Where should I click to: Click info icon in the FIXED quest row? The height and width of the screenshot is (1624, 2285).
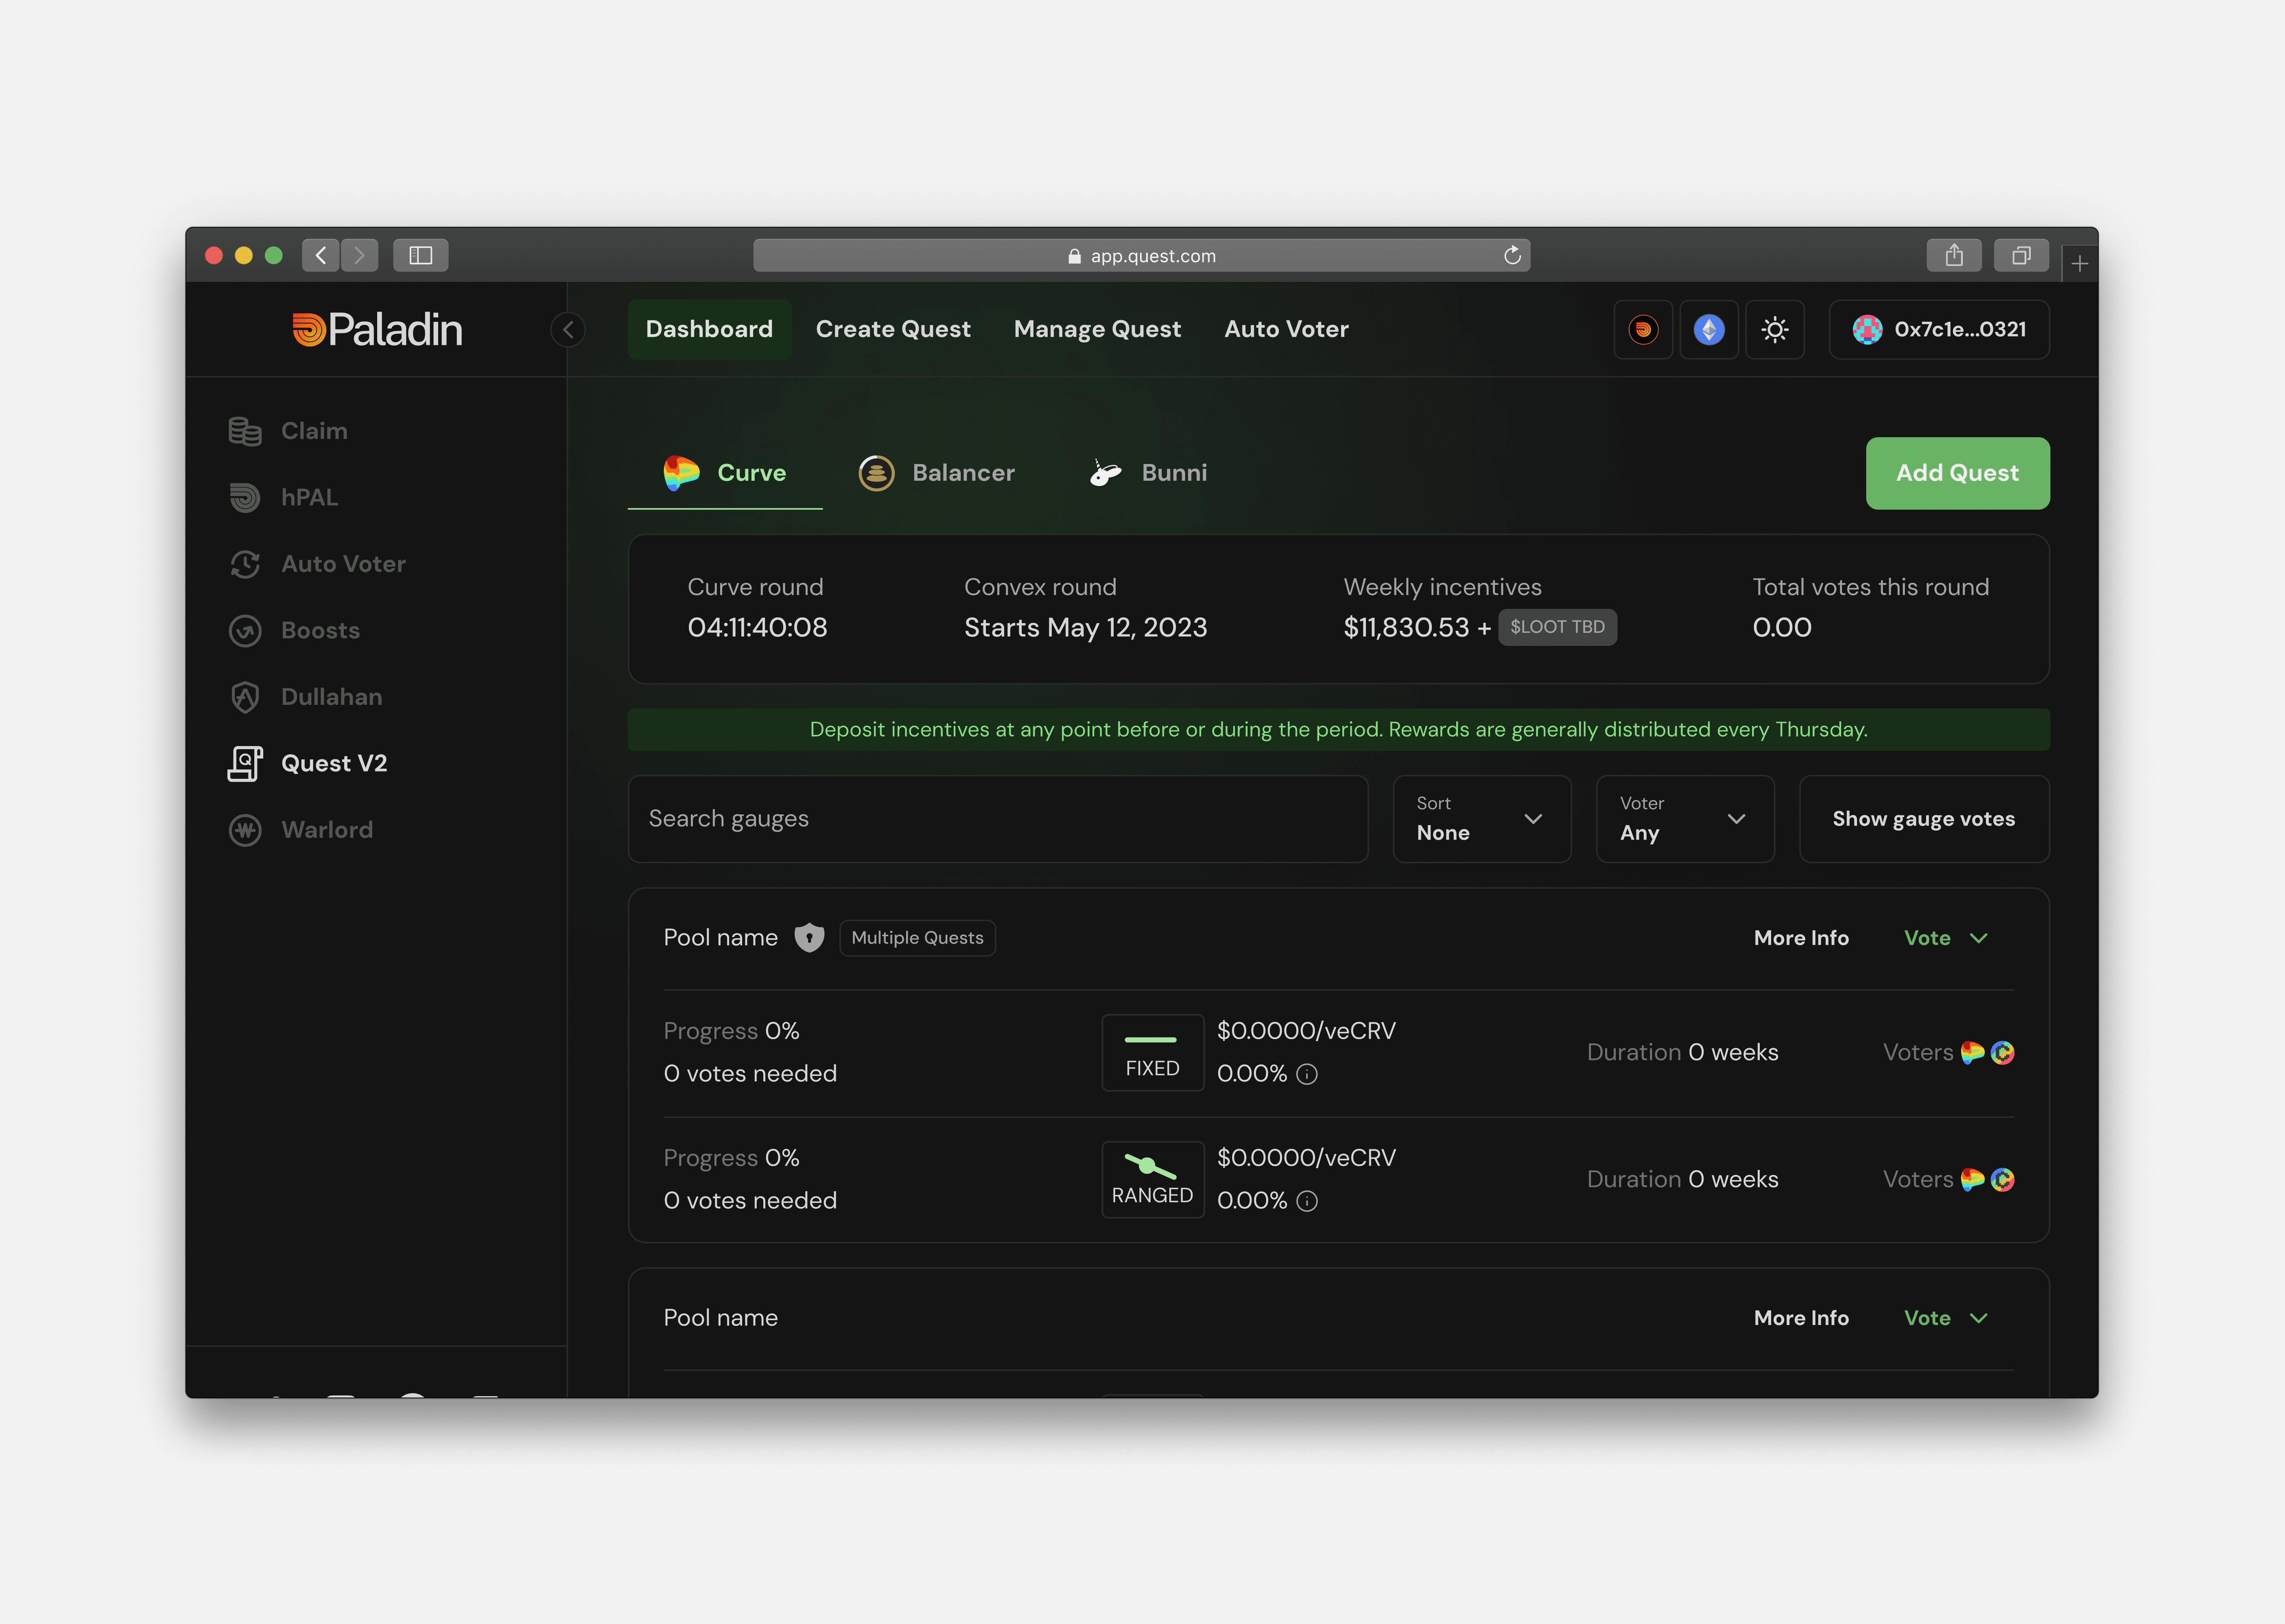click(x=1306, y=1074)
